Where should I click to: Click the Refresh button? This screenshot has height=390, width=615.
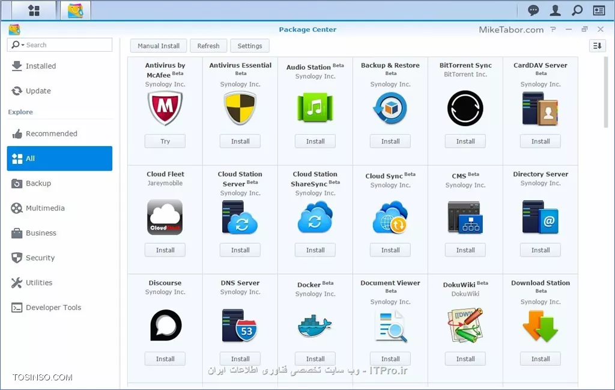coord(208,46)
